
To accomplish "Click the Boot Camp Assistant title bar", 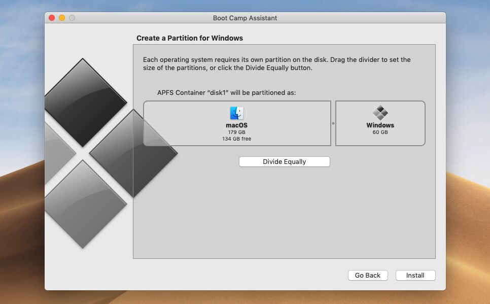I will (245, 18).
